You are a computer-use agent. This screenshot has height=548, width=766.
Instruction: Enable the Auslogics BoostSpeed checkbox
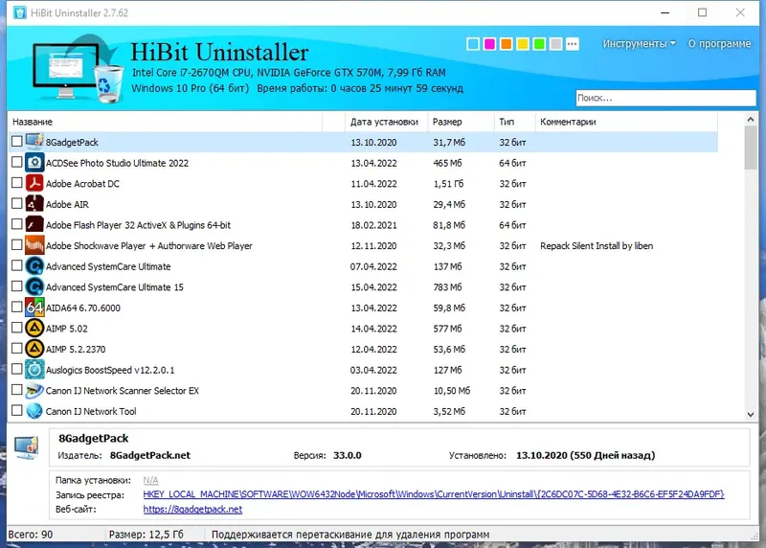click(x=16, y=369)
